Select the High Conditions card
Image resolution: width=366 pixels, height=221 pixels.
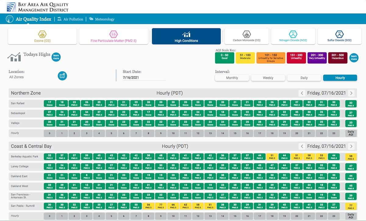click(186, 36)
